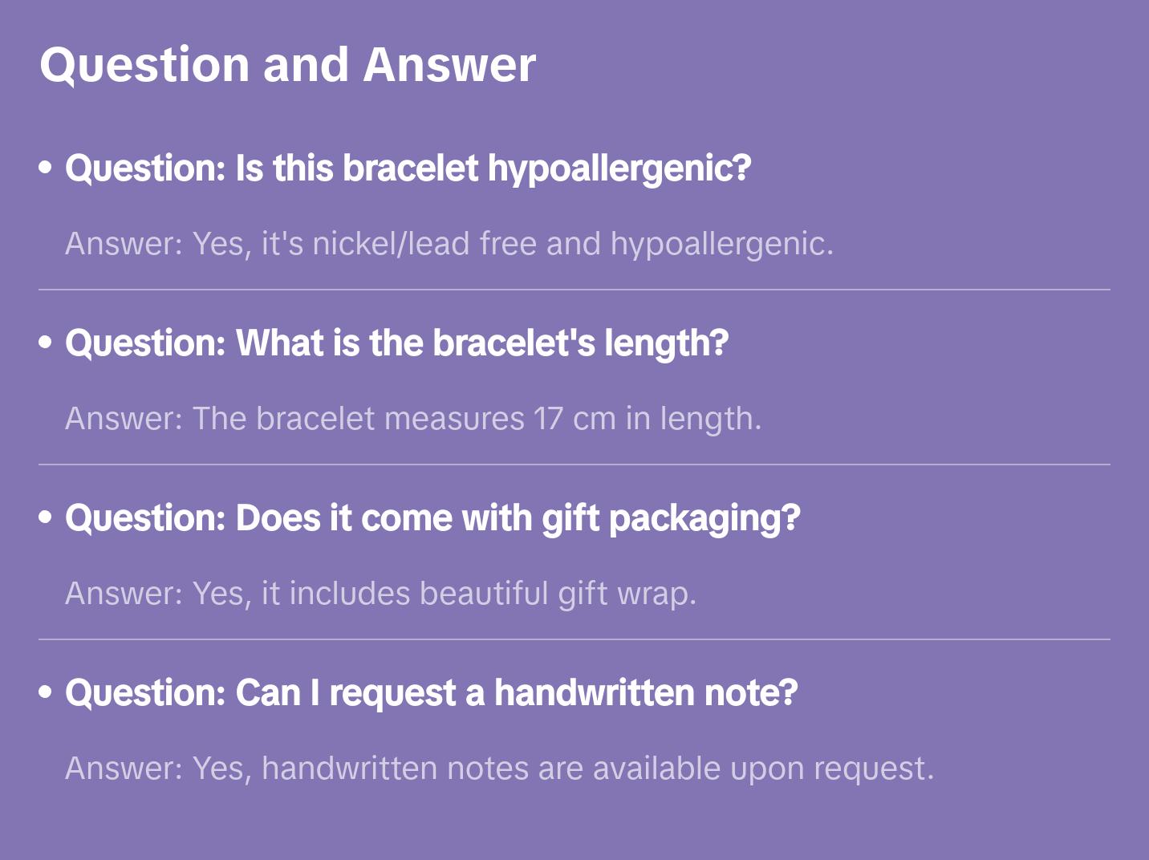The height and width of the screenshot is (860, 1149).
Task: Click the divider line below the gift wrap answer
Action: pyautogui.click(x=574, y=639)
